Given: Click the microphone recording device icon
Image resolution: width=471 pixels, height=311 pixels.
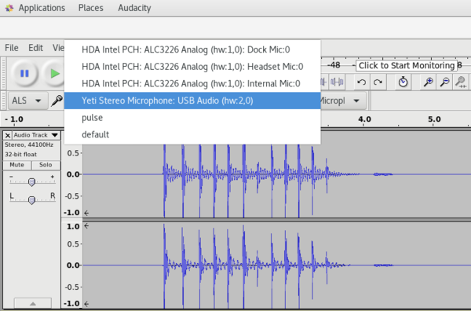Looking at the screenshot, I should coord(57,101).
